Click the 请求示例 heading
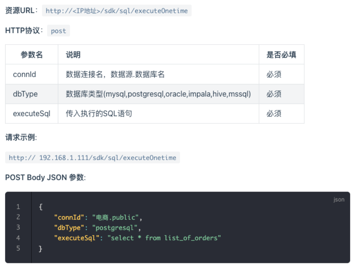The width and height of the screenshot is (359, 268). pos(21,137)
